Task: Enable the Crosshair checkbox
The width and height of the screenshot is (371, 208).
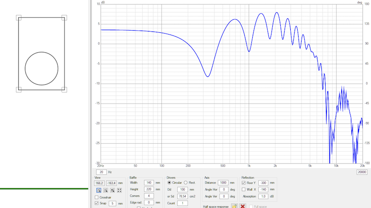Action: pos(96,198)
